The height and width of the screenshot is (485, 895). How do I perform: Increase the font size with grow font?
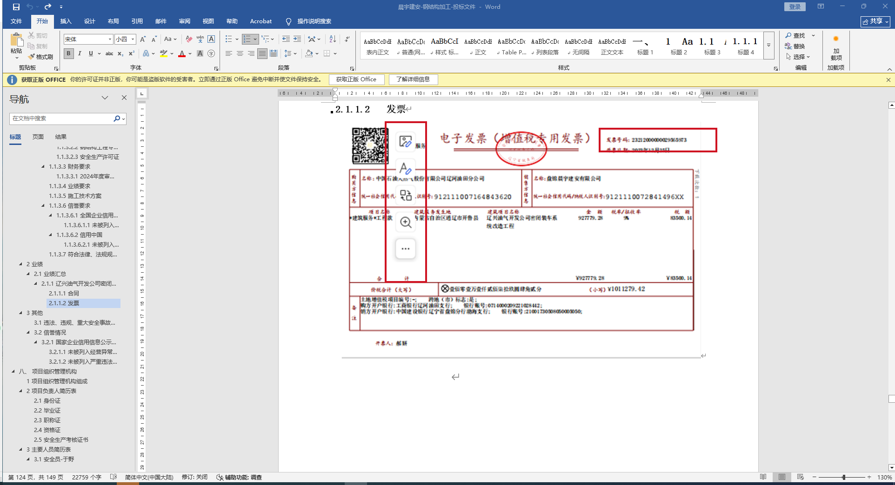(143, 39)
